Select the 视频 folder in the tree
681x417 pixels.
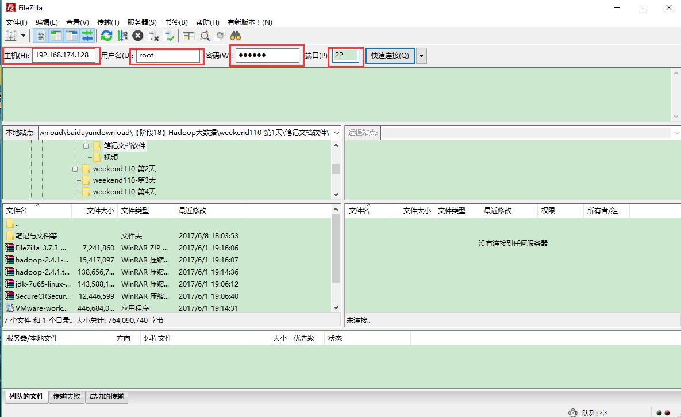[x=110, y=157]
